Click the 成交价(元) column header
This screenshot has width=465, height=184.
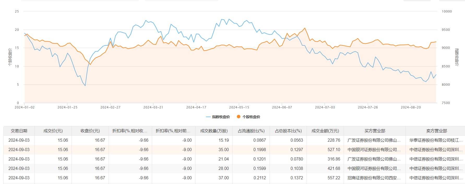pyautogui.click(x=53, y=131)
